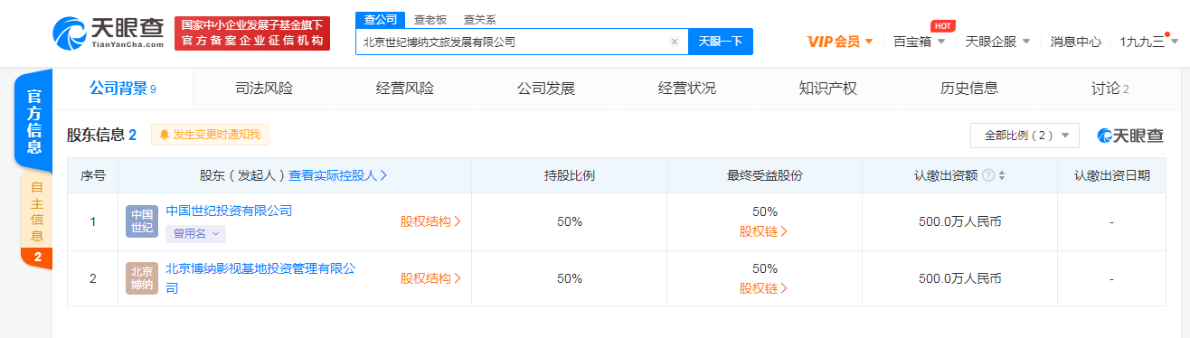Open the 全部比例（2） filter dropdown

point(1025,136)
